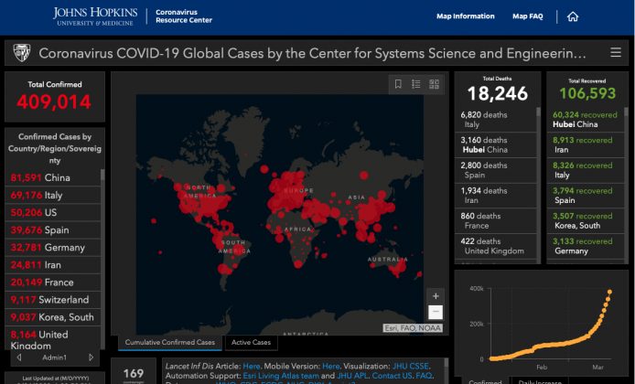Select 9,117 Switzerland in confirmed list

point(53,300)
